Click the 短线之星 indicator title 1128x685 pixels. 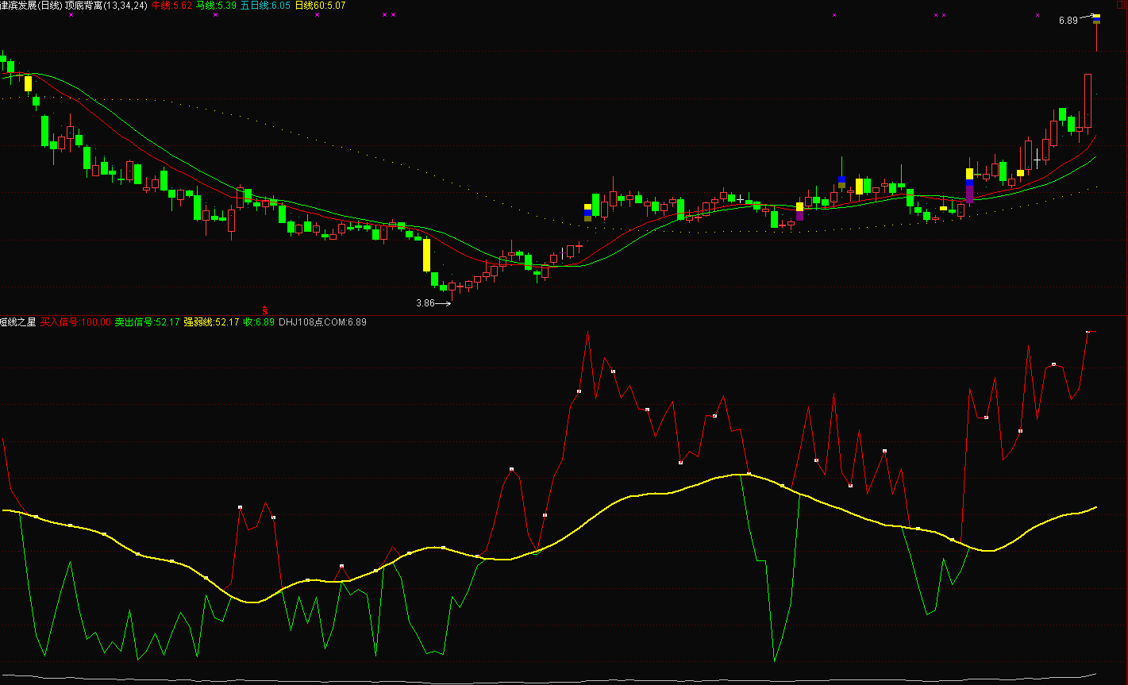18,322
